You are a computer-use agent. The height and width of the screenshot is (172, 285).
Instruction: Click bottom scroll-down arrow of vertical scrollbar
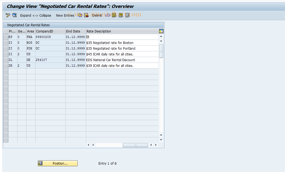click(x=161, y=140)
